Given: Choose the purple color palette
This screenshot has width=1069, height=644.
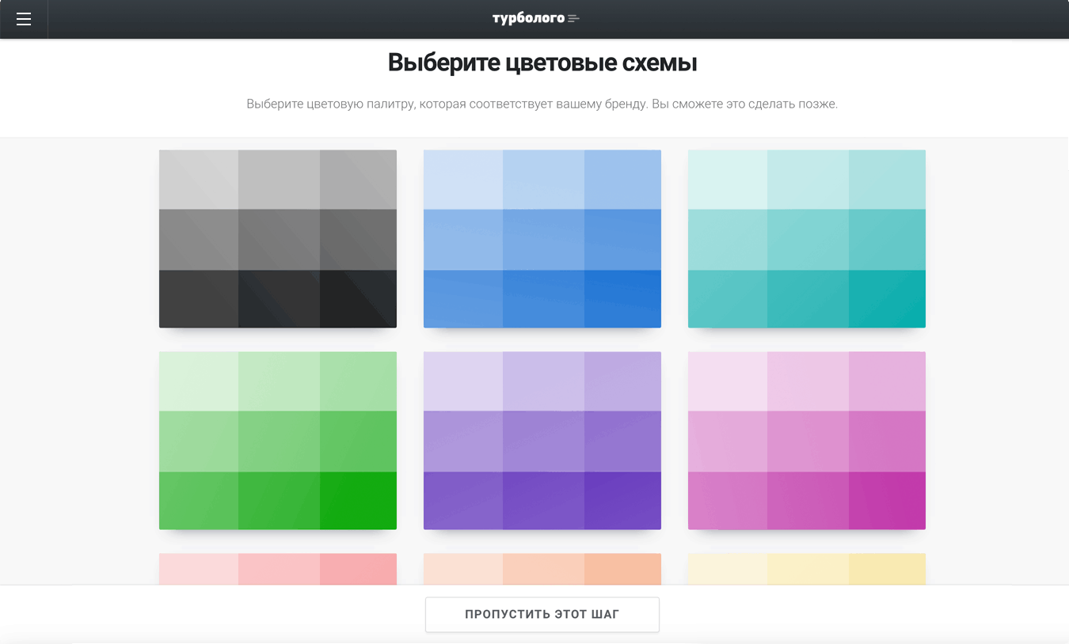Looking at the screenshot, I should (542, 441).
